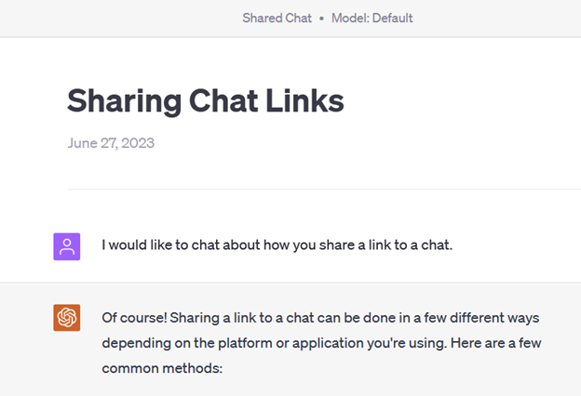Click the 'common methods:' line
The height and width of the screenshot is (396, 581).
[162, 368]
